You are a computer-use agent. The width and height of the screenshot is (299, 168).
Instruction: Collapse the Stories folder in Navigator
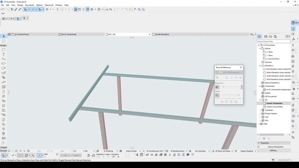[260, 49]
